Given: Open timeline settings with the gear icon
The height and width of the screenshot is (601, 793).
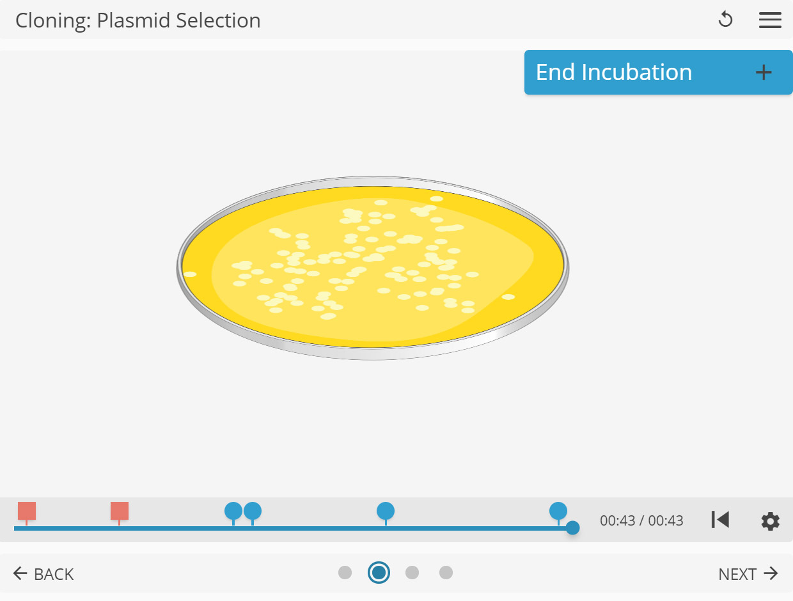Looking at the screenshot, I should pyautogui.click(x=770, y=521).
